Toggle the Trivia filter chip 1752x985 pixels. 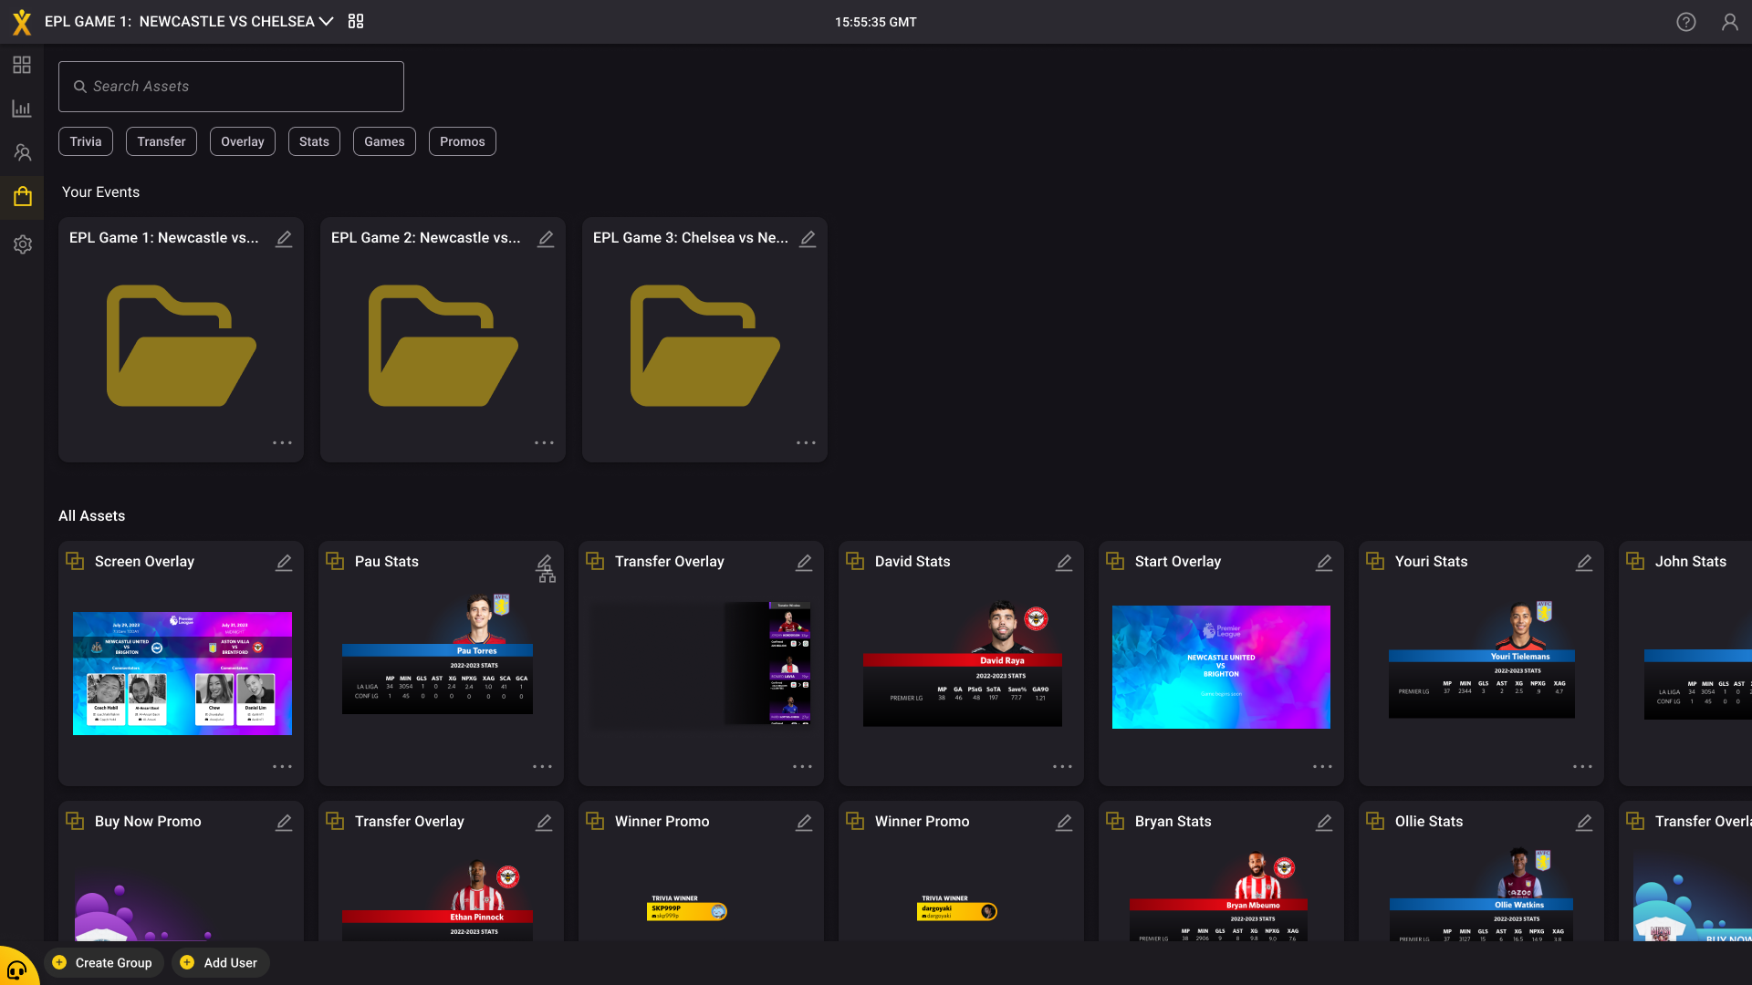pos(85,141)
